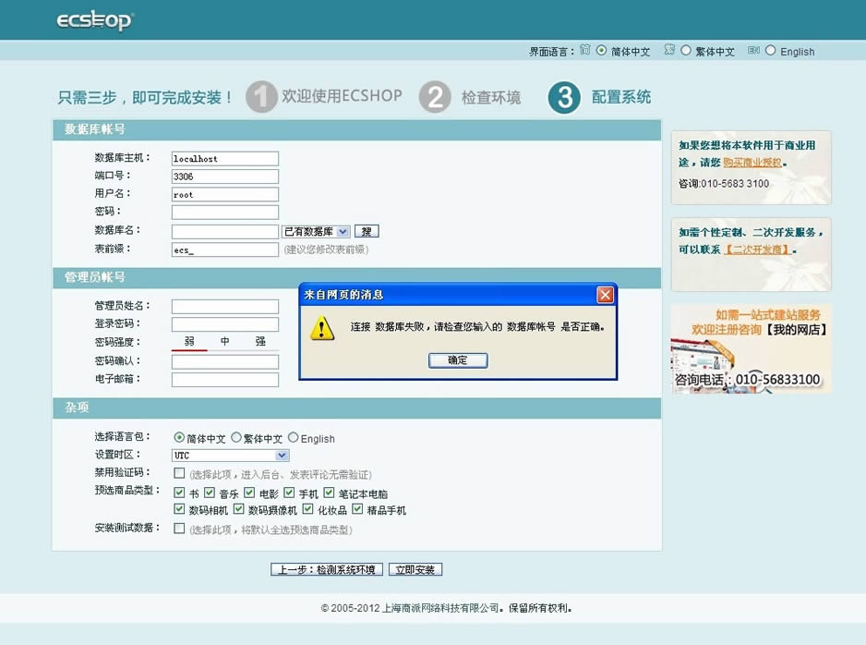Focus the 用户名 field containing root

click(224, 195)
